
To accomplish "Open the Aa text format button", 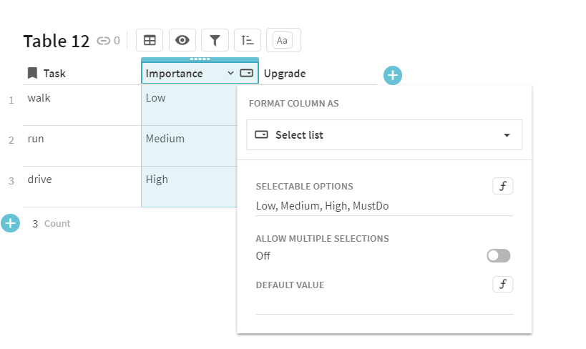I will coord(283,40).
